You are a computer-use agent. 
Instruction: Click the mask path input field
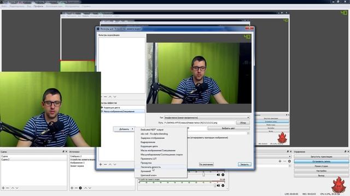tap(200, 122)
